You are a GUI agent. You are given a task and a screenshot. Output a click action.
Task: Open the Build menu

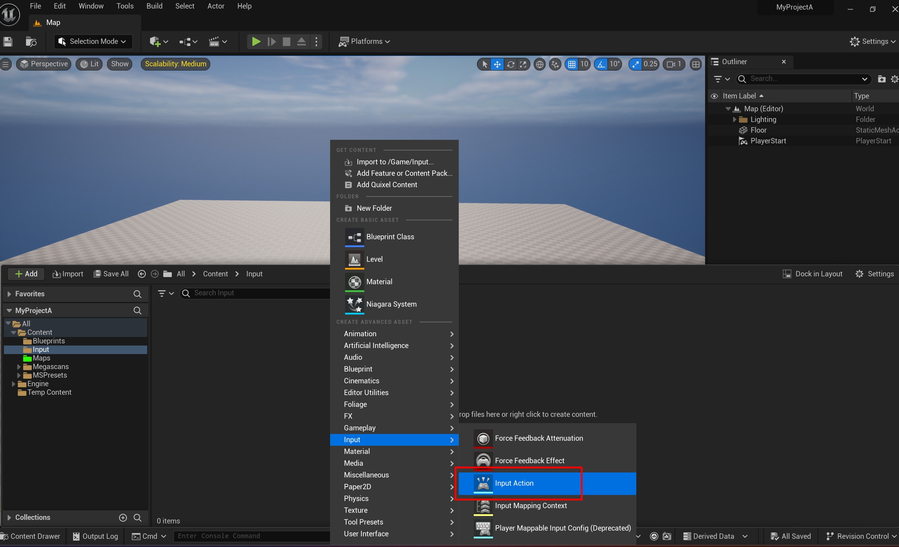click(154, 6)
